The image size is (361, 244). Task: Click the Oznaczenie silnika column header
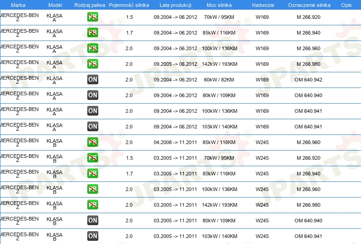309,5
